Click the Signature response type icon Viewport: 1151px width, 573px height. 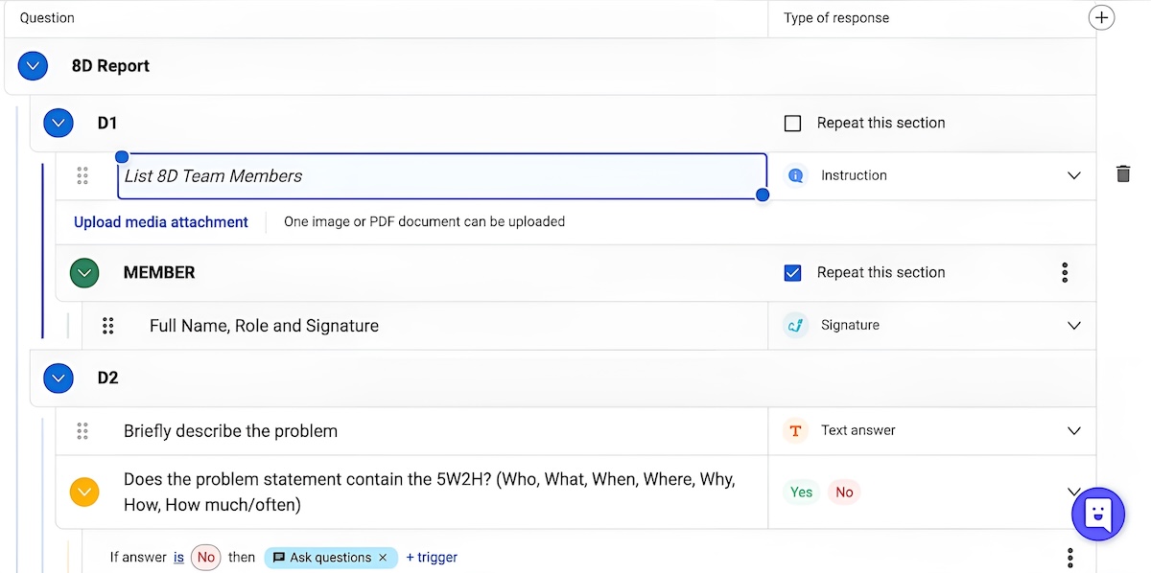[x=795, y=325]
